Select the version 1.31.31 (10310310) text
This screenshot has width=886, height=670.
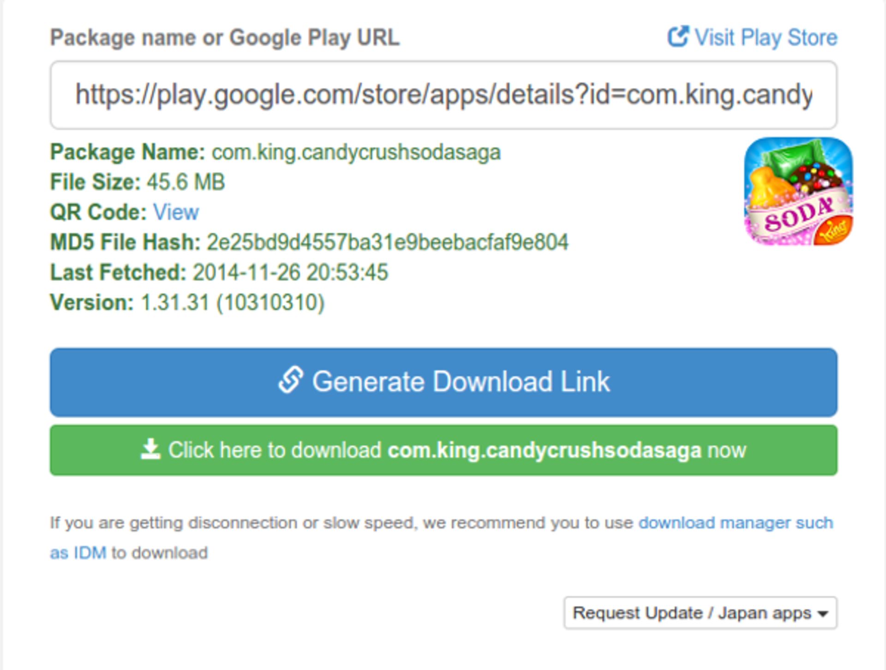233,303
